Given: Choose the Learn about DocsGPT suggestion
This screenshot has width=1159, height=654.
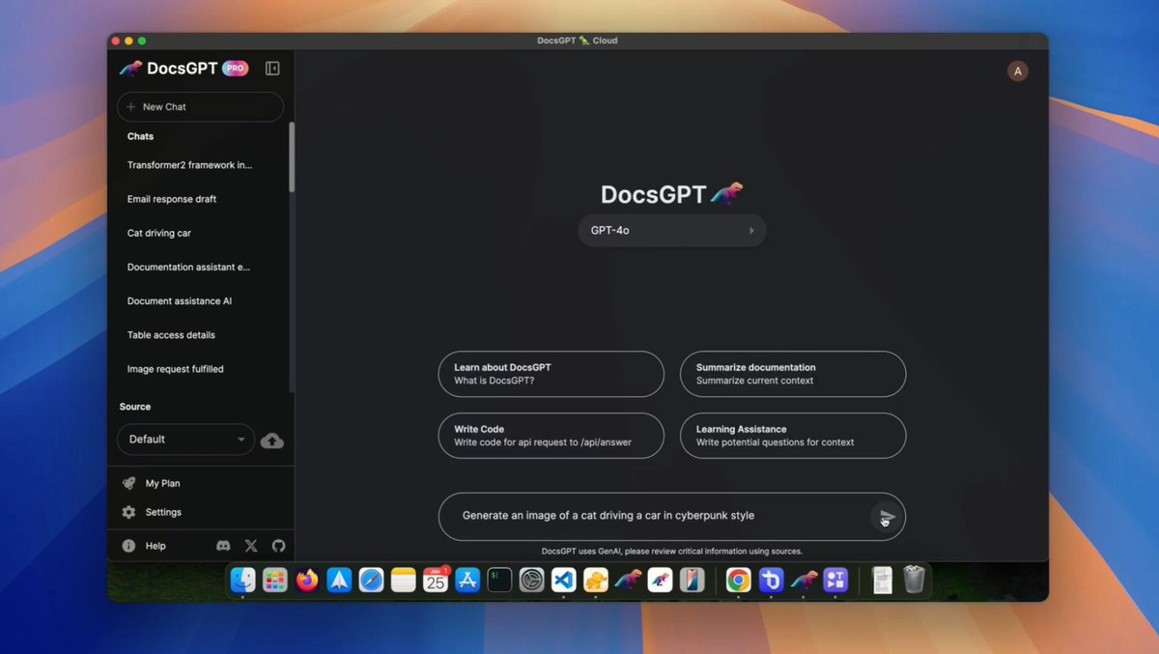Looking at the screenshot, I should click(x=551, y=374).
